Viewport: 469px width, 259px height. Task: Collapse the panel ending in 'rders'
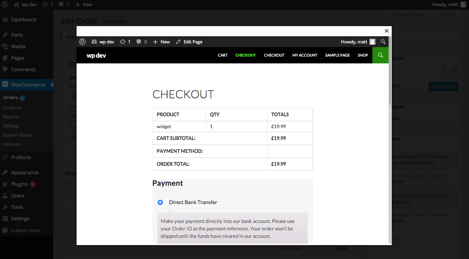[x=455, y=107]
